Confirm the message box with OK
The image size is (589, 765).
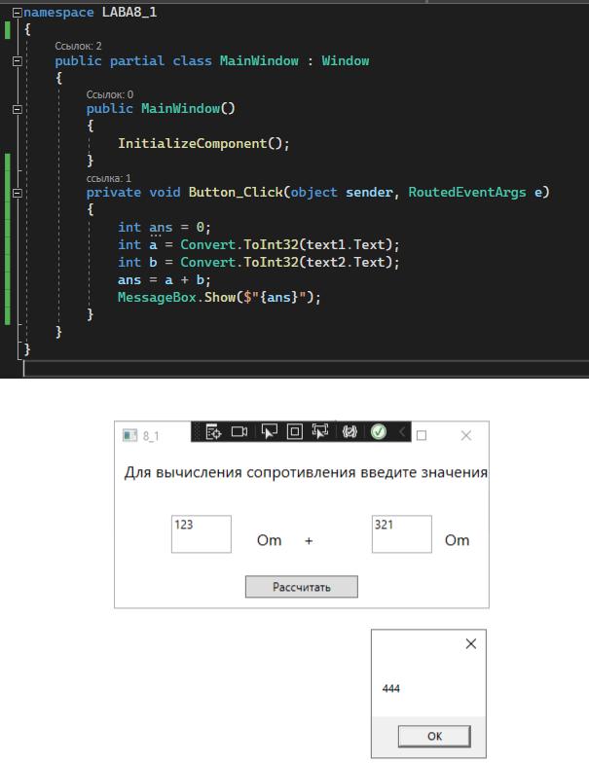(434, 736)
